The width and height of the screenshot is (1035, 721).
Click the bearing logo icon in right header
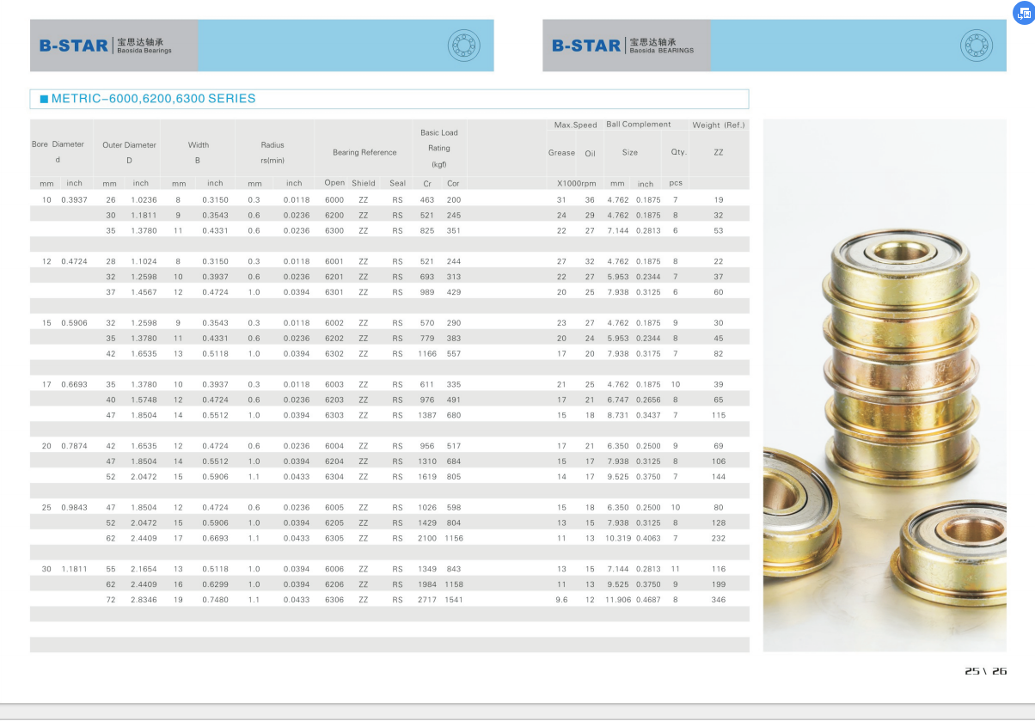pyautogui.click(x=976, y=45)
